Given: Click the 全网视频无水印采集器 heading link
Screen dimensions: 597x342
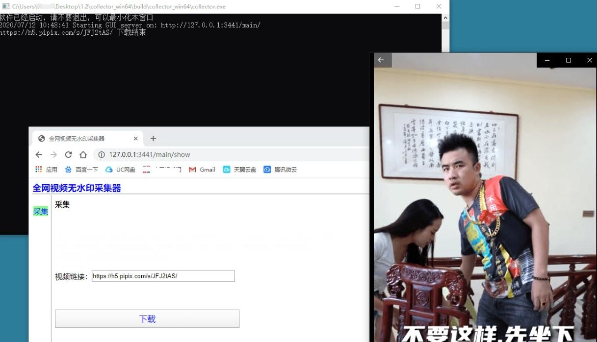Looking at the screenshot, I should [x=77, y=188].
